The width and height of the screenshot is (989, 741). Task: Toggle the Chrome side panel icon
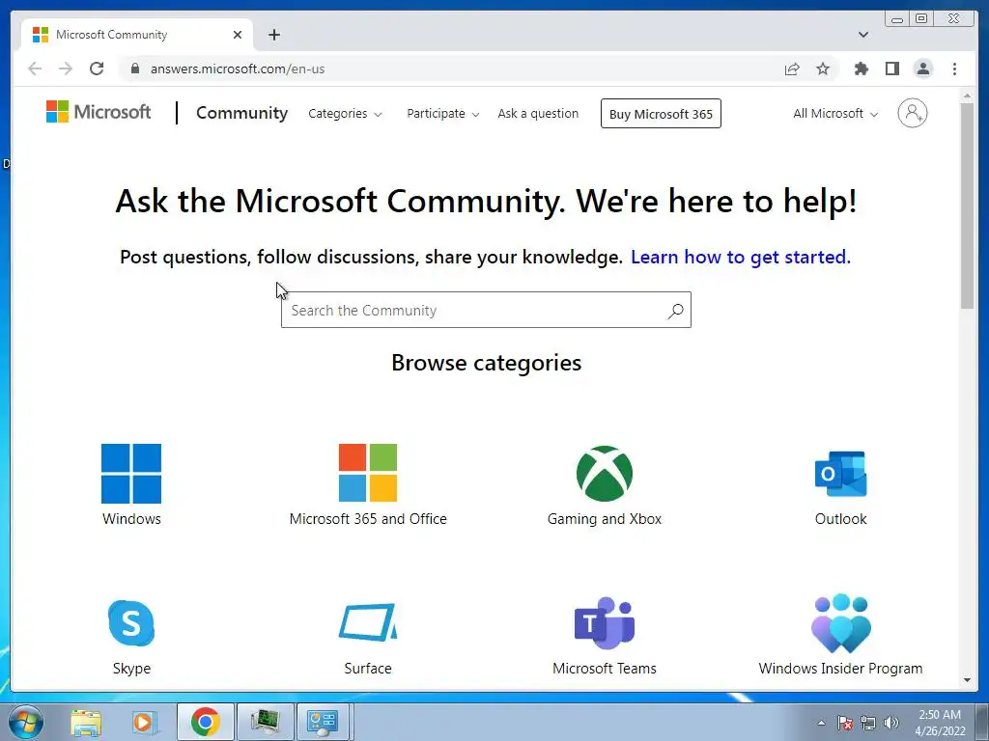click(x=891, y=69)
